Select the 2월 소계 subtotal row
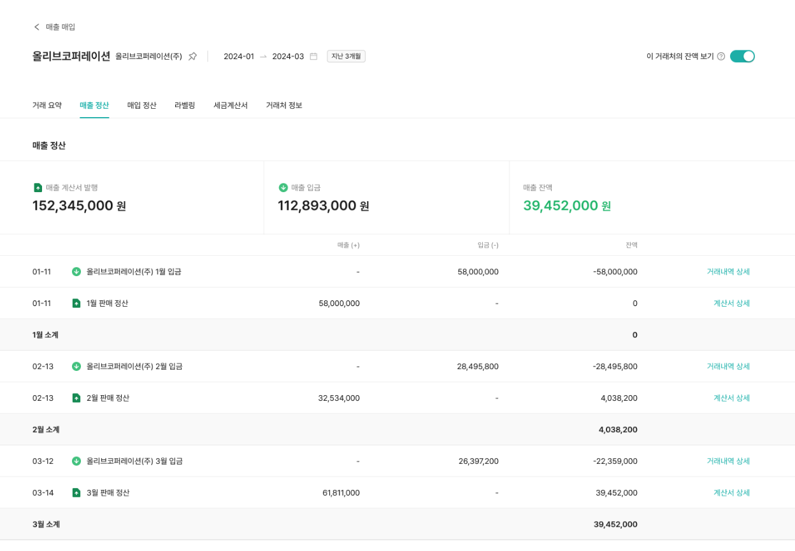The height and width of the screenshot is (551, 795). pos(397,429)
